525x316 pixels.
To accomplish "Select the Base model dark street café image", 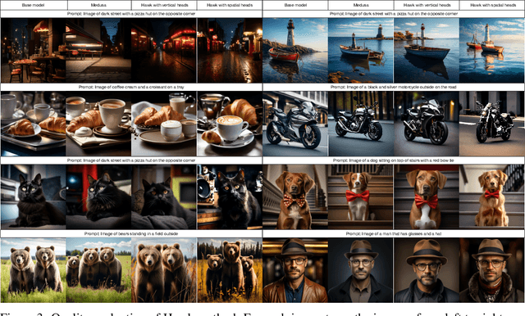I will click(x=33, y=51).
